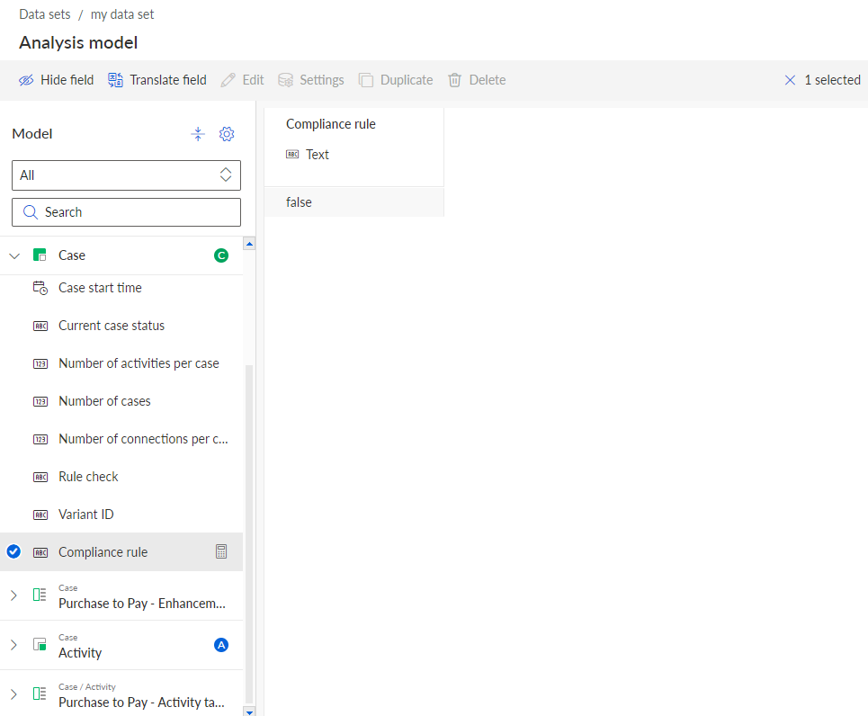Click the Activity table name
Viewport: 868px width, 716px height.
(80, 653)
